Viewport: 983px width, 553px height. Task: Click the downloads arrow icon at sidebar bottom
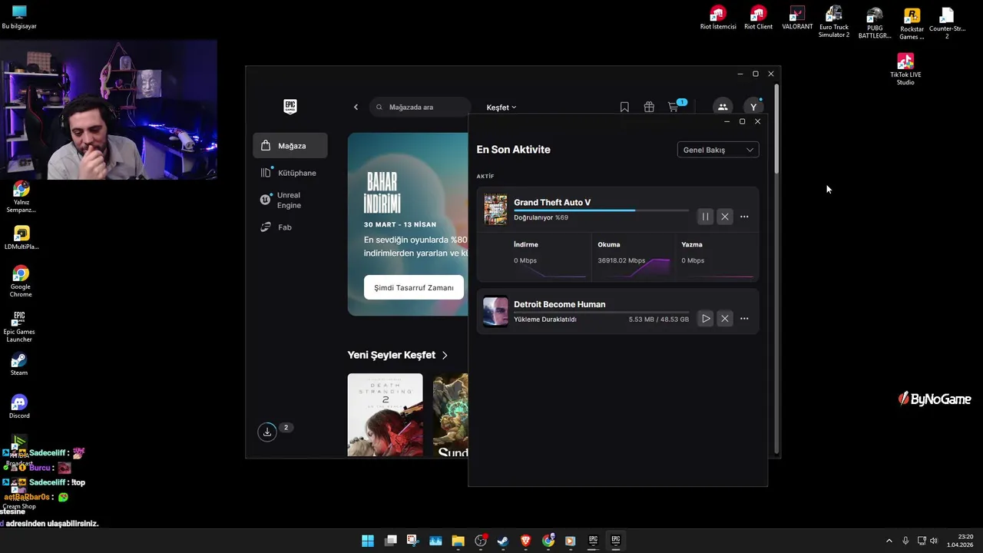point(267,432)
